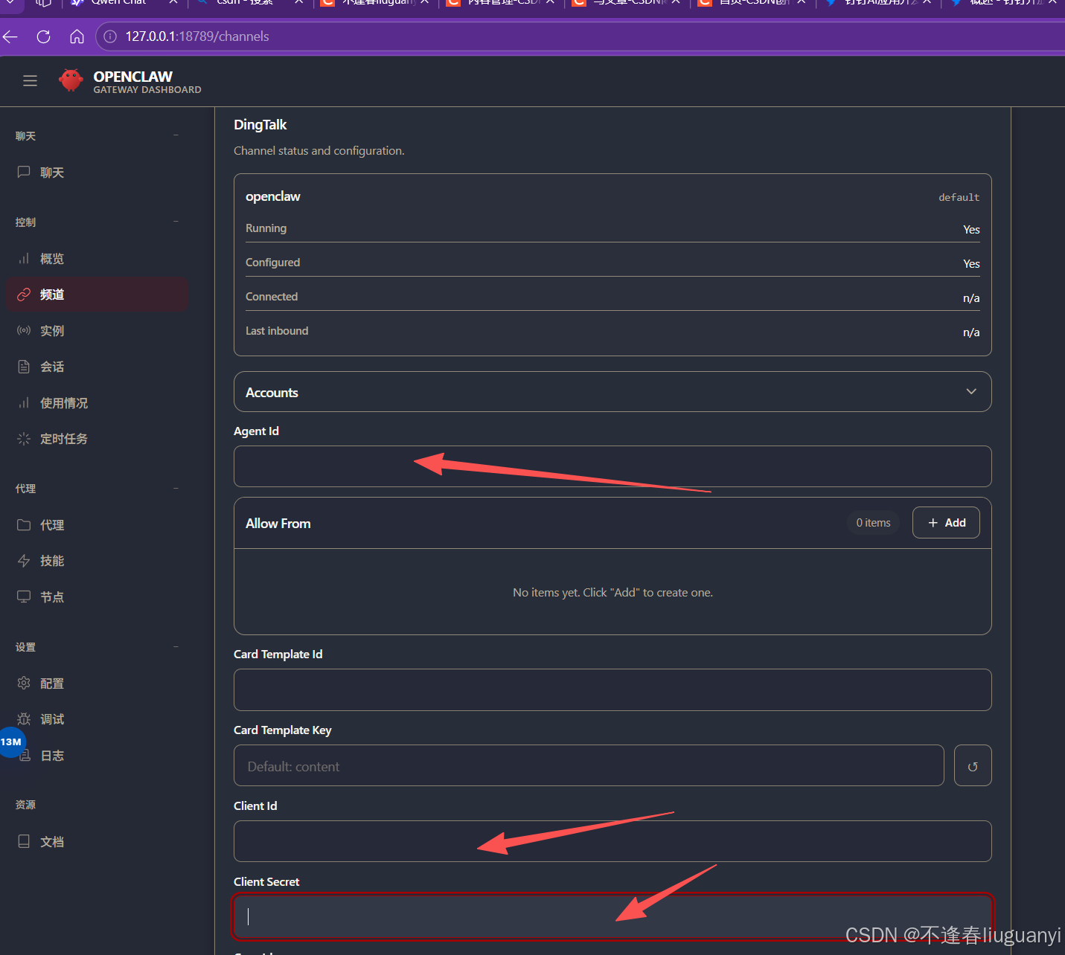
Task: Toggle the hamburger sidebar menu
Action: pos(30,81)
